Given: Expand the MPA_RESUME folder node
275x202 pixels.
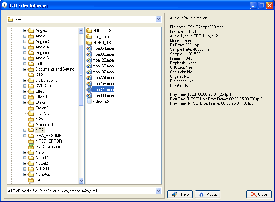Looking at the screenshot, I should [25, 136].
